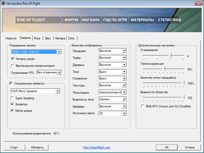Click the Качество сетки ландшафта slider handle

click(x=183, y=83)
